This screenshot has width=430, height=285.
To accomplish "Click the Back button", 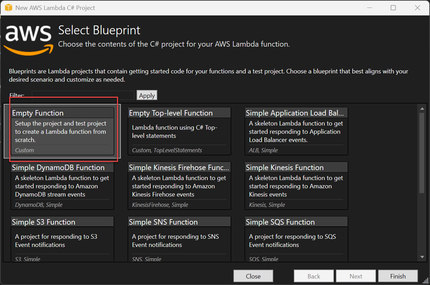I will pyautogui.click(x=313, y=276).
